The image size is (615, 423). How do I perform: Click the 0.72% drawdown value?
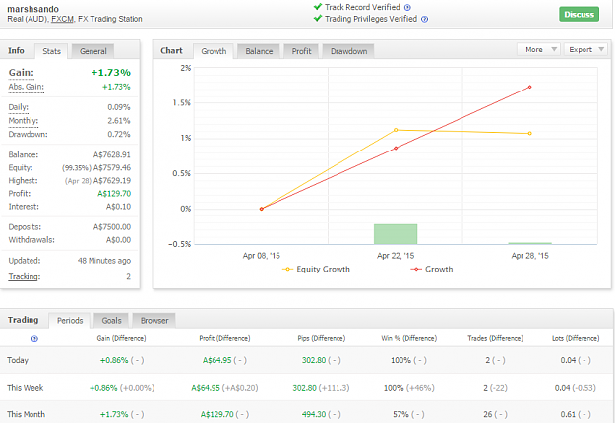coord(119,134)
